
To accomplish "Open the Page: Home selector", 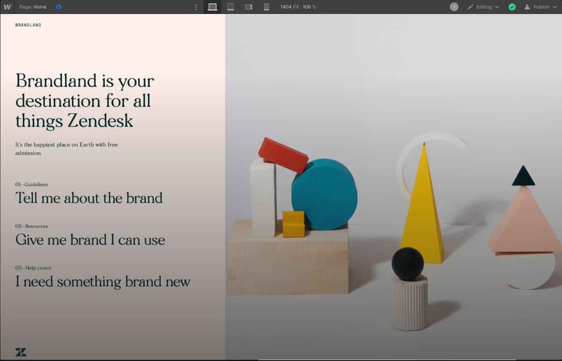I will tap(33, 7).
